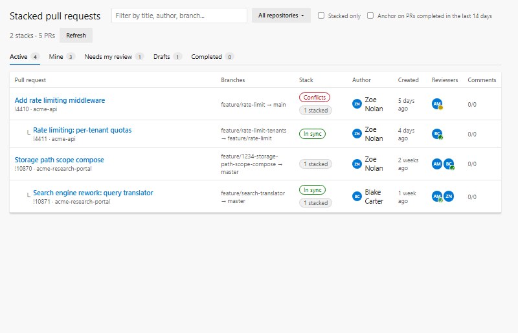This screenshot has width=518, height=333.
Task: Enable the Stacked only checkbox
Action: click(321, 16)
